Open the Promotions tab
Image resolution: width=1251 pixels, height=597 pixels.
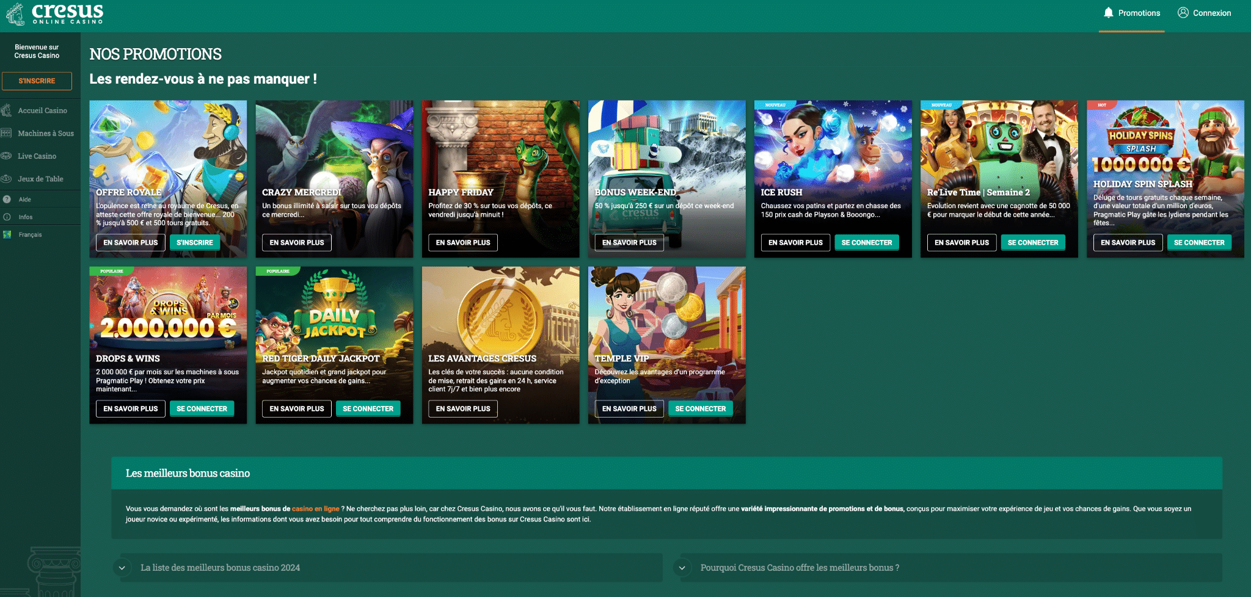pyautogui.click(x=1132, y=13)
